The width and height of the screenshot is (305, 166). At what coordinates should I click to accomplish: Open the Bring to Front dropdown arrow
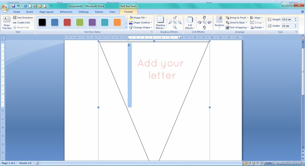[x=248, y=18]
